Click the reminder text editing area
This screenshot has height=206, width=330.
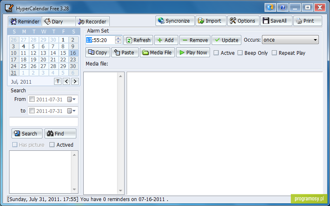click(224, 133)
